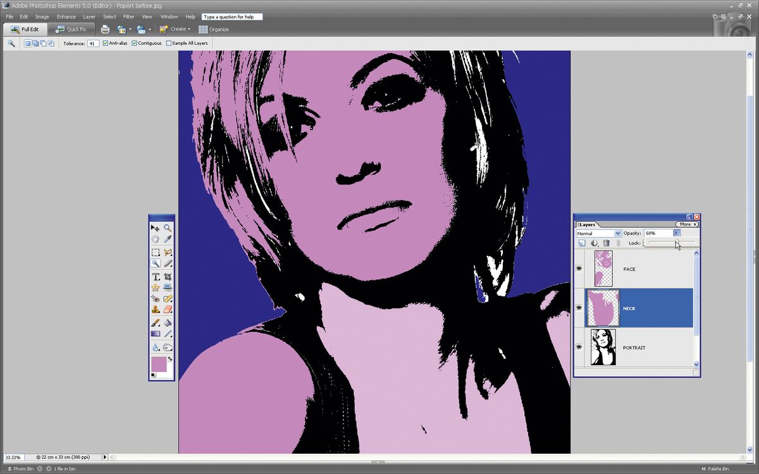The height and width of the screenshot is (474, 759).
Task: Open the Filter menu
Action: 128,16
